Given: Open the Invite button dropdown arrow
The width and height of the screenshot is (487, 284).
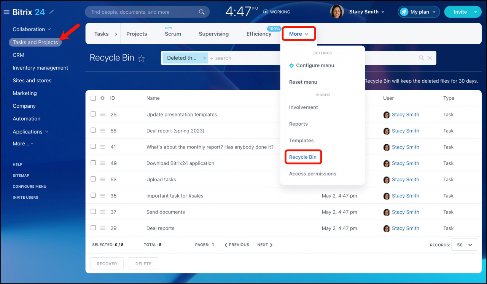Looking at the screenshot, I should tap(476, 12).
